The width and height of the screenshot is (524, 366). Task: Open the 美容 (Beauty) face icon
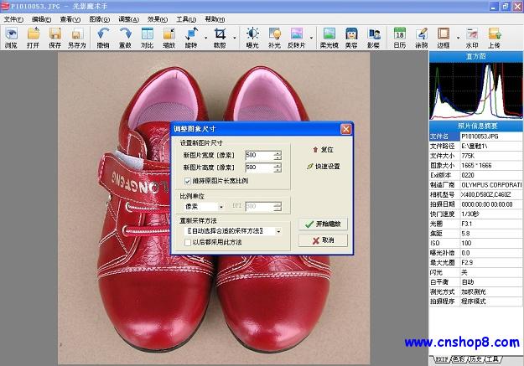(351, 38)
